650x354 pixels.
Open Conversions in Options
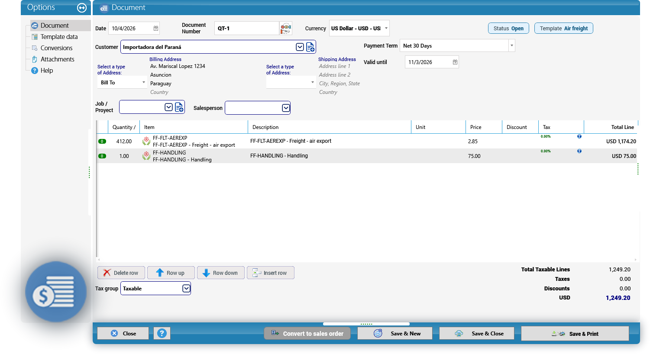tap(56, 48)
